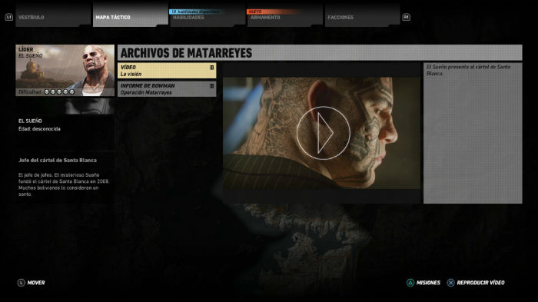The height and width of the screenshot is (302, 538).
Task: Click the icon on Informe de Bowman row
Action: (211, 86)
